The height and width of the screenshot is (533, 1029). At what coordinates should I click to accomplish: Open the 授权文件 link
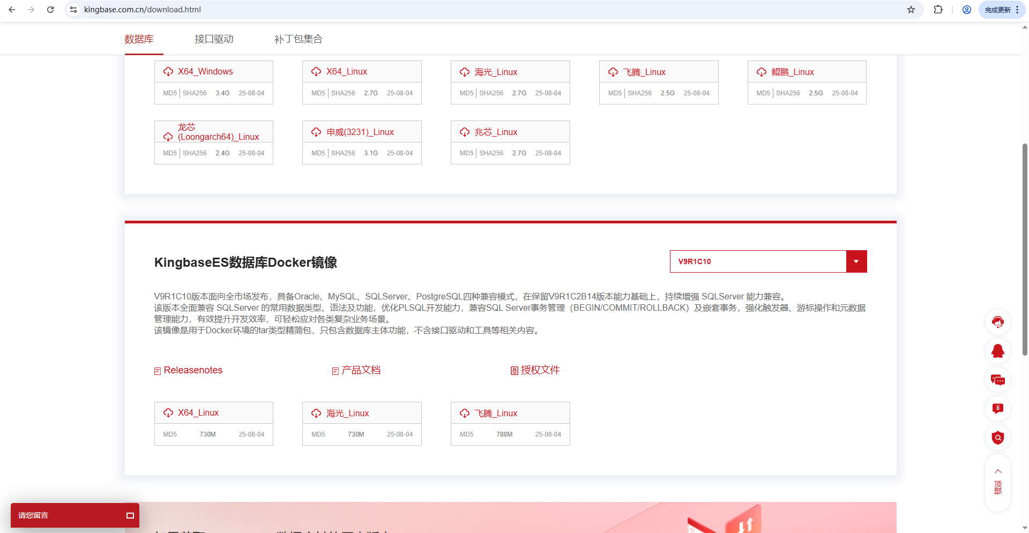click(x=535, y=370)
